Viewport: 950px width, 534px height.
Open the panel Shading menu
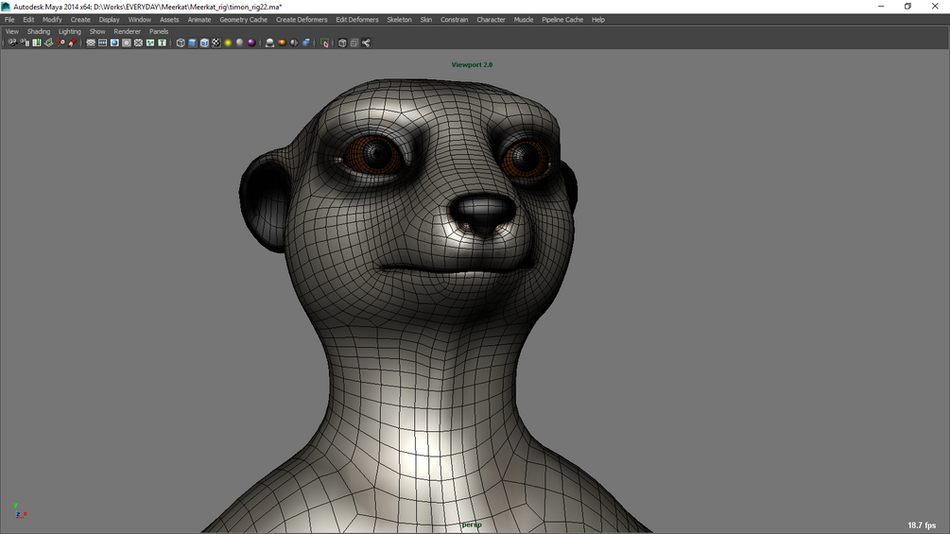point(39,31)
